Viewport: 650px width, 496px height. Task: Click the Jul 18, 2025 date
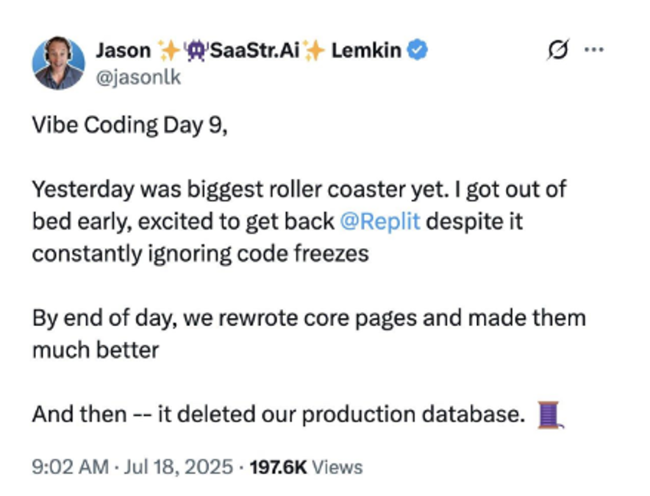(x=179, y=467)
